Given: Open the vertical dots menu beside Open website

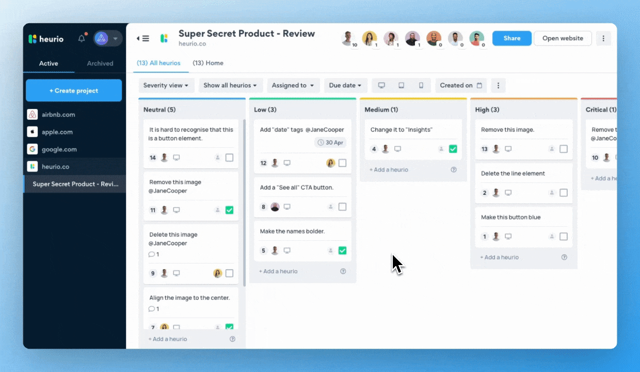Looking at the screenshot, I should (x=603, y=38).
